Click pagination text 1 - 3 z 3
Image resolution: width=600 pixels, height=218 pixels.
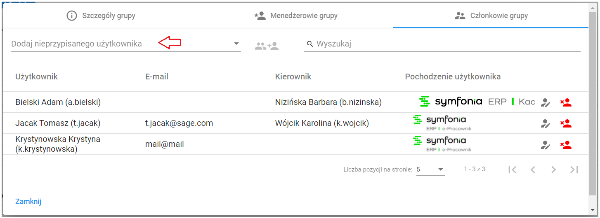475,169
